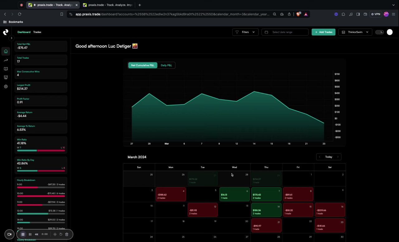The image size is (399, 242).
Task: Click the Select date range field
Action: coord(285,32)
